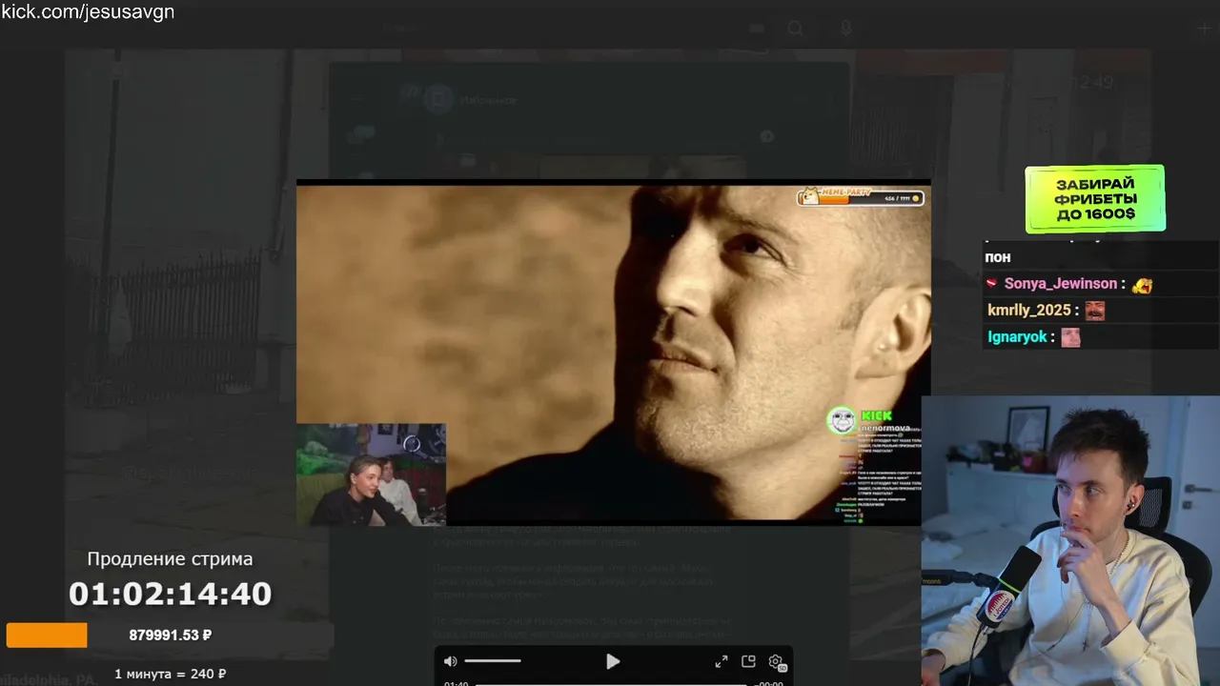Mute the video player volume speaker icon
Viewport: 1220px width, 686px height.
[451, 661]
